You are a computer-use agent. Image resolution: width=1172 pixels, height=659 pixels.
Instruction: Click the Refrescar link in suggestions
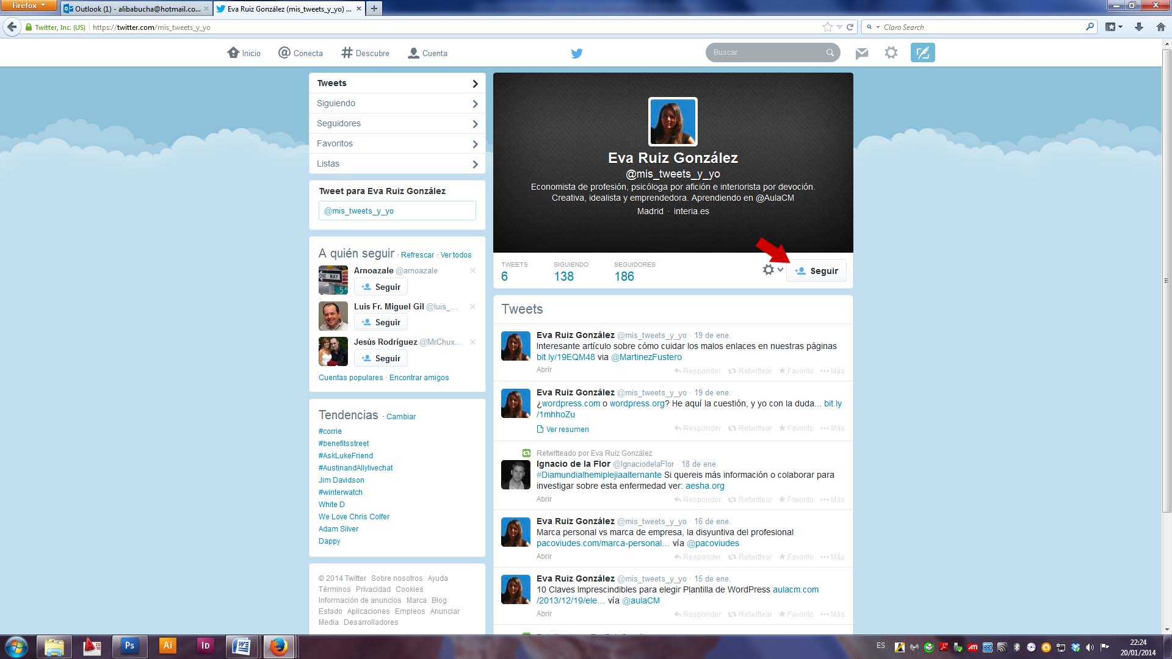(417, 255)
